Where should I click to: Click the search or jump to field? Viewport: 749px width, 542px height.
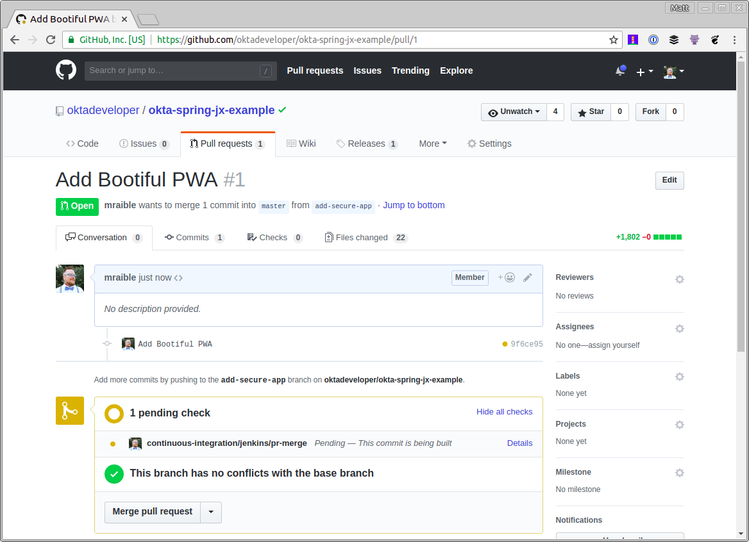173,70
